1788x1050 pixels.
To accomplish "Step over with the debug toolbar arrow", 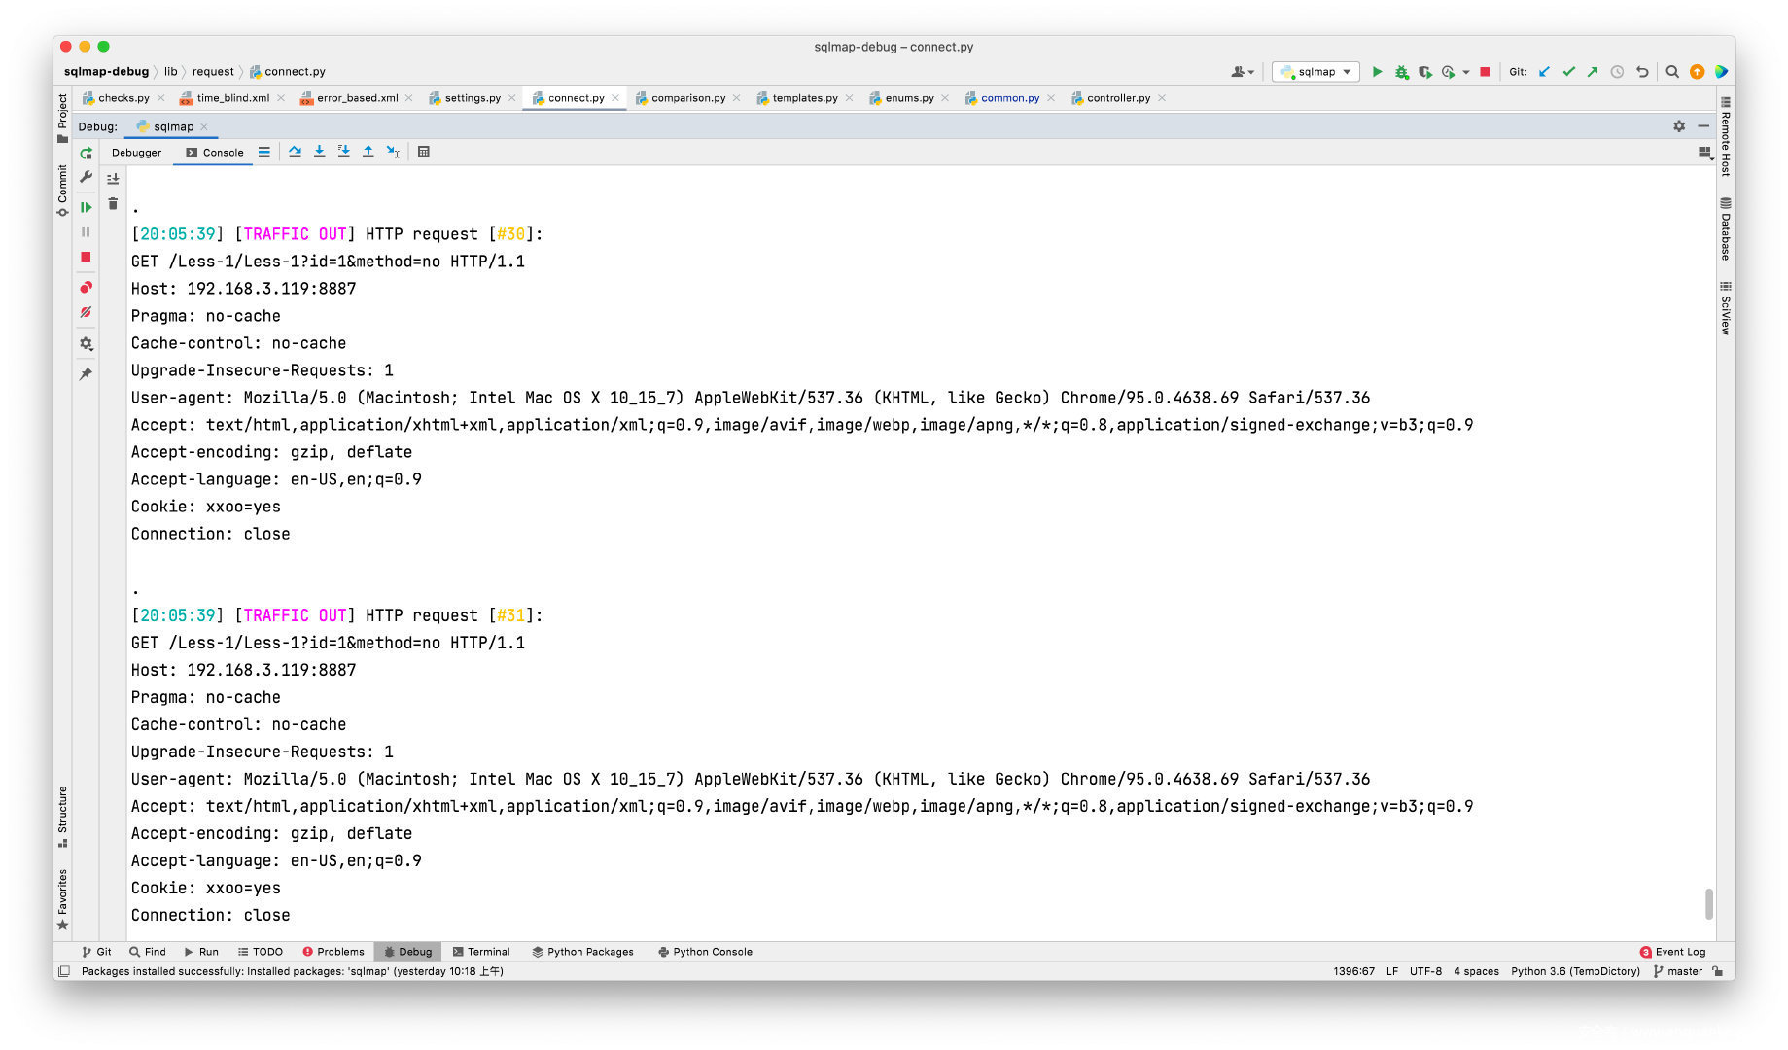I will point(295,152).
